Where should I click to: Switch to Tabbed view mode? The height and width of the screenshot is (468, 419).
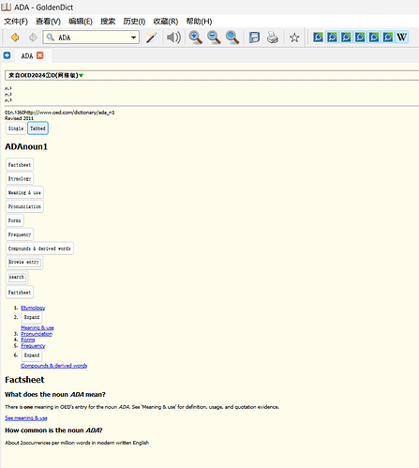pyautogui.click(x=37, y=128)
